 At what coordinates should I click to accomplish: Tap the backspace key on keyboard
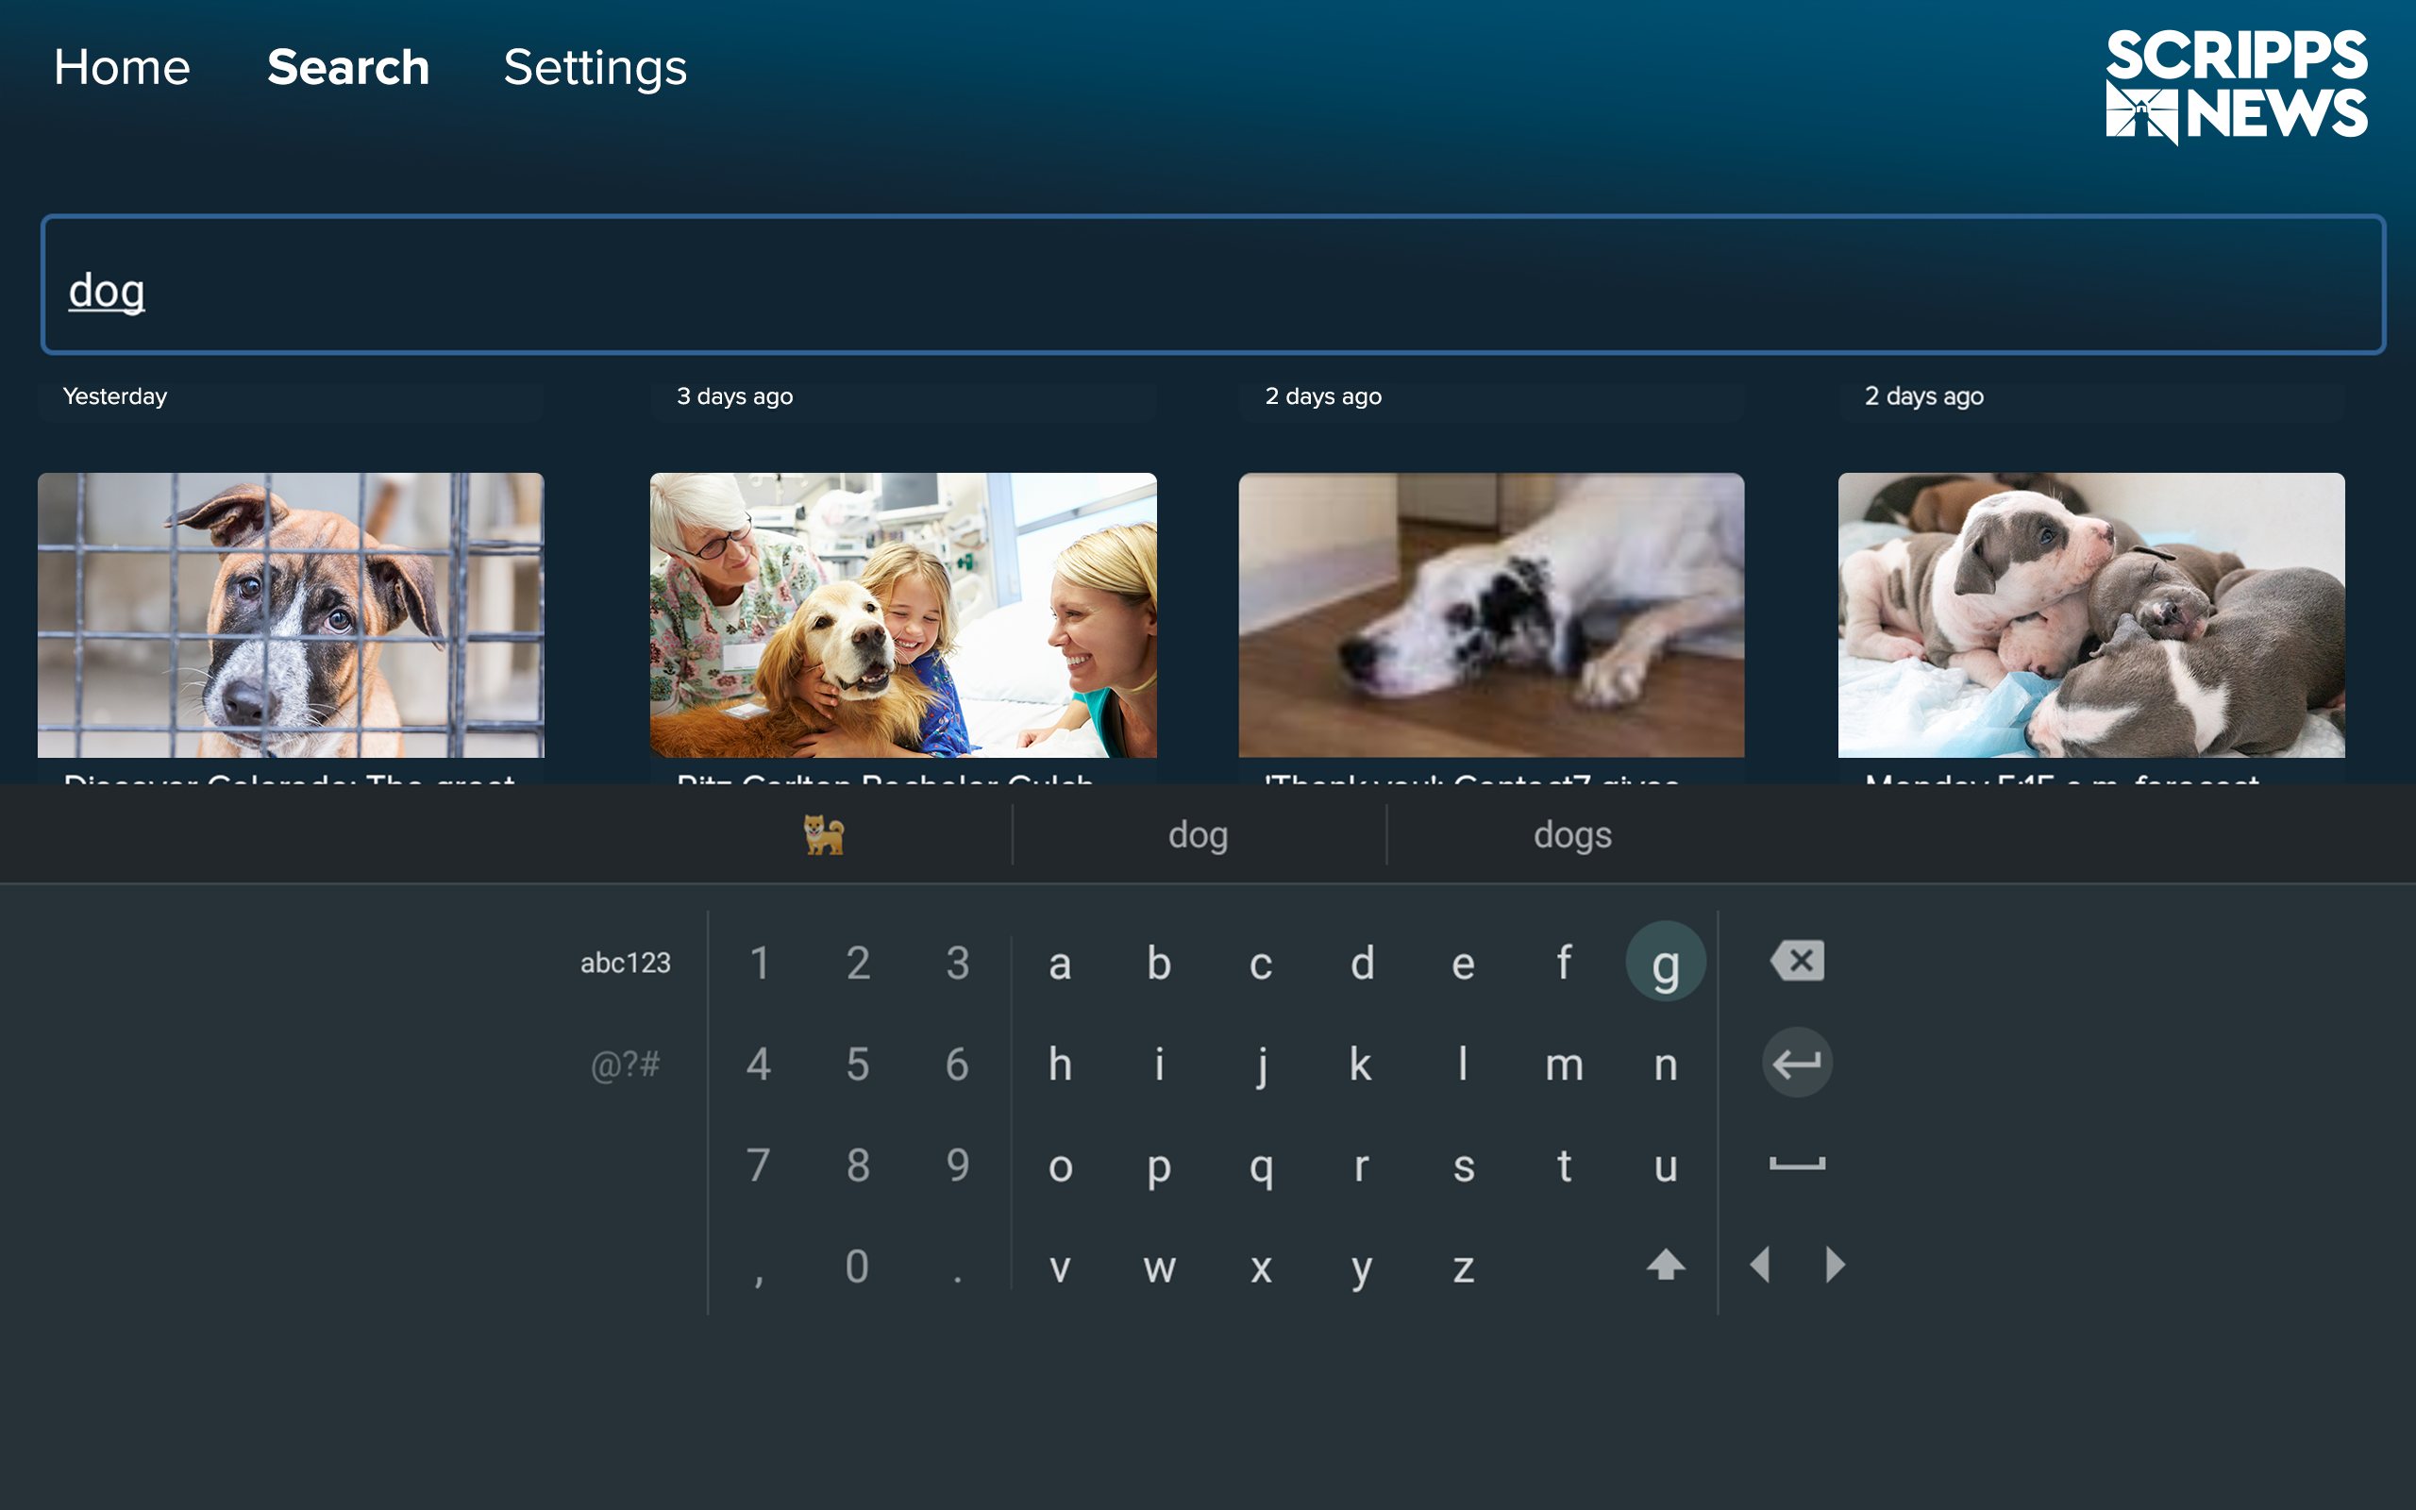click(1797, 962)
